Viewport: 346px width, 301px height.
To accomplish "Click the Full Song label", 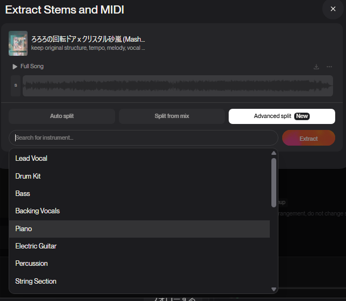I will (x=32, y=66).
